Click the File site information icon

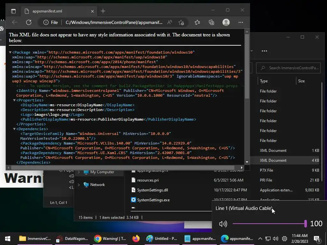[46, 22]
